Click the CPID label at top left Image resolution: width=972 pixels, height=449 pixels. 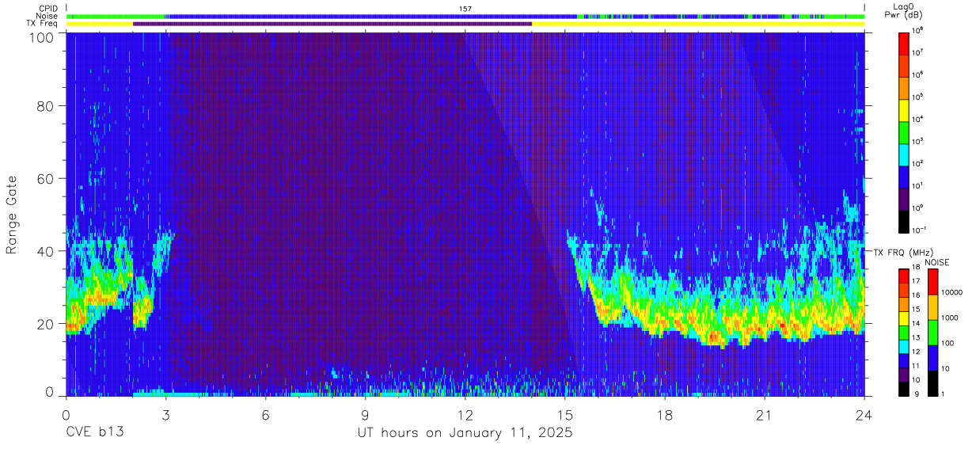point(48,8)
